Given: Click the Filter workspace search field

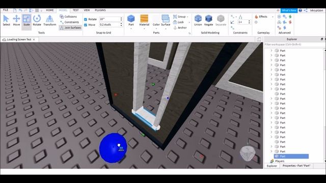Looking at the screenshot, I should (x=294, y=45).
